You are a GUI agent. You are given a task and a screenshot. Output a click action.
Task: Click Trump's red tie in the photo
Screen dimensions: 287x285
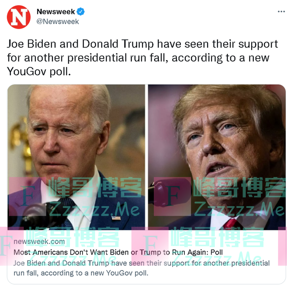pos(230,223)
